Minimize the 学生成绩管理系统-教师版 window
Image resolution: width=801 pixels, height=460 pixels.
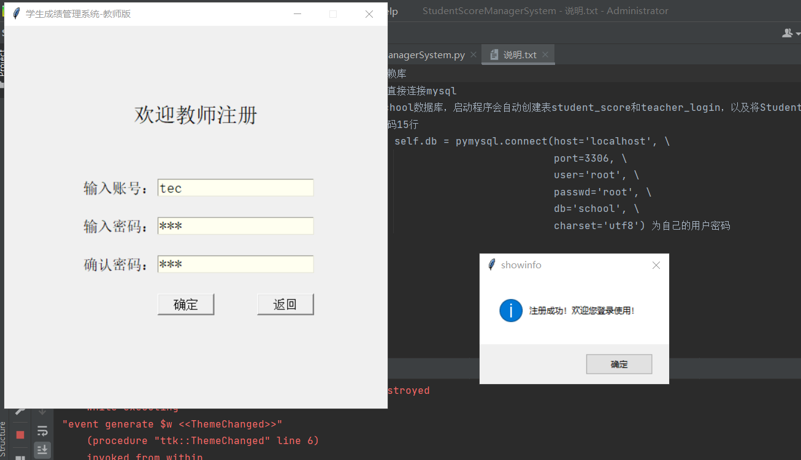coord(297,14)
